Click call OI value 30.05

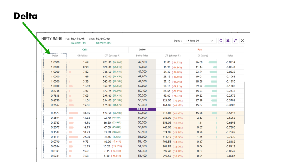(87, 113)
